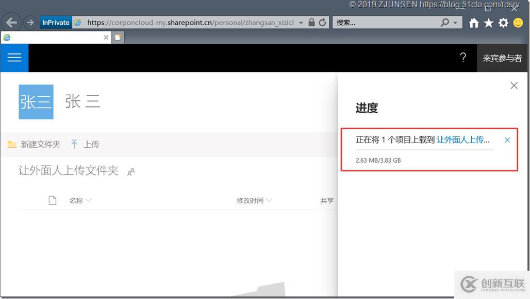Click the 张三 blue avatar tile
This screenshot has height=299, width=530.
36,101
